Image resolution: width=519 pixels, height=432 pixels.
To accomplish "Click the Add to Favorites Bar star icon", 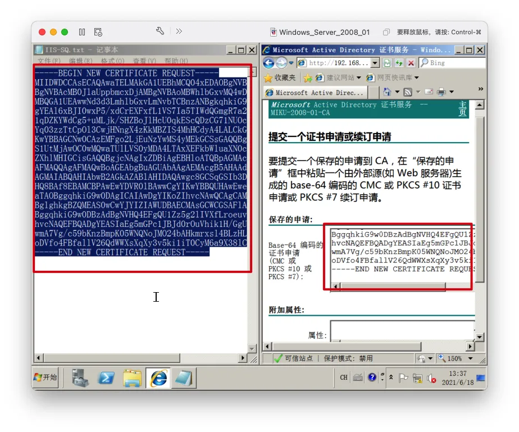I will pos(308,78).
